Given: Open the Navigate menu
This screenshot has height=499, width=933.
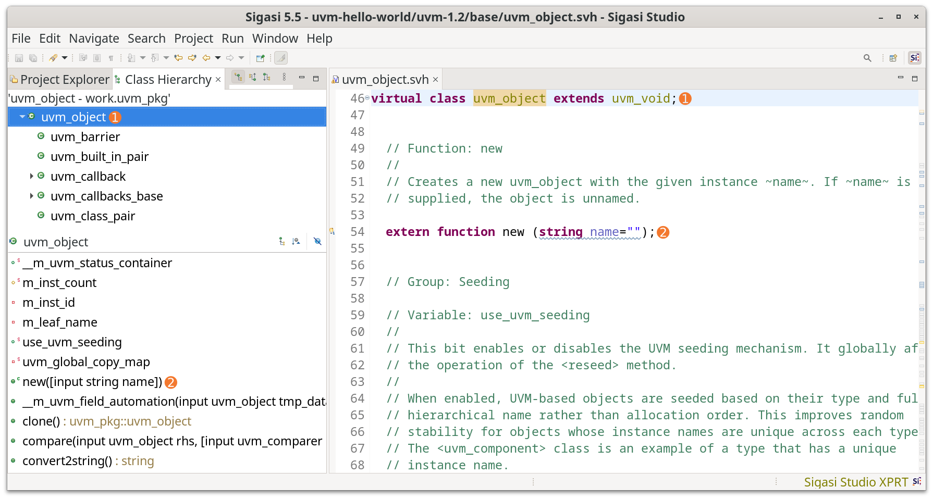Looking at the screenshot, I should (94, 39).
